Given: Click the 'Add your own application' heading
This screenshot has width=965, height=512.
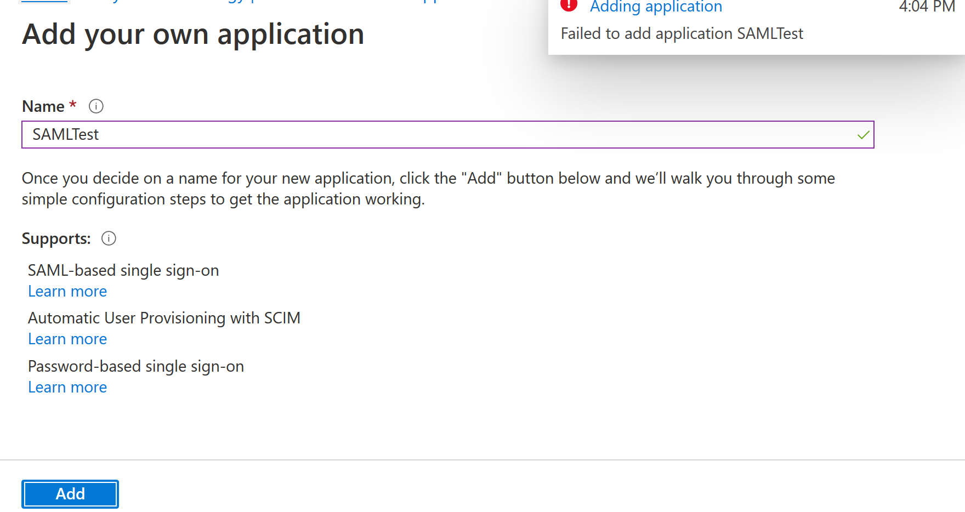Looking at the screenshot, I should pyautogui.click(x=193, y=35).
